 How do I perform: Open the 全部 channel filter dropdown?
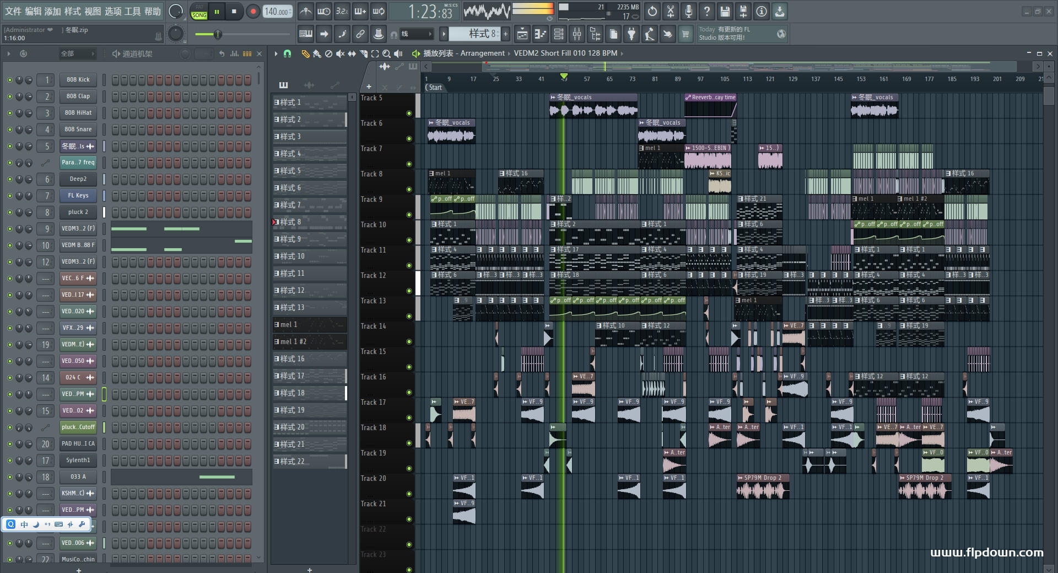[77, 53]
